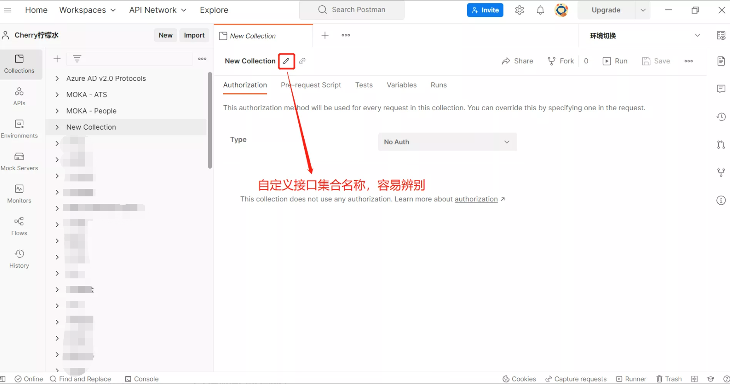
Task: Open History in the sidebar
Action: tap(19, 259)
